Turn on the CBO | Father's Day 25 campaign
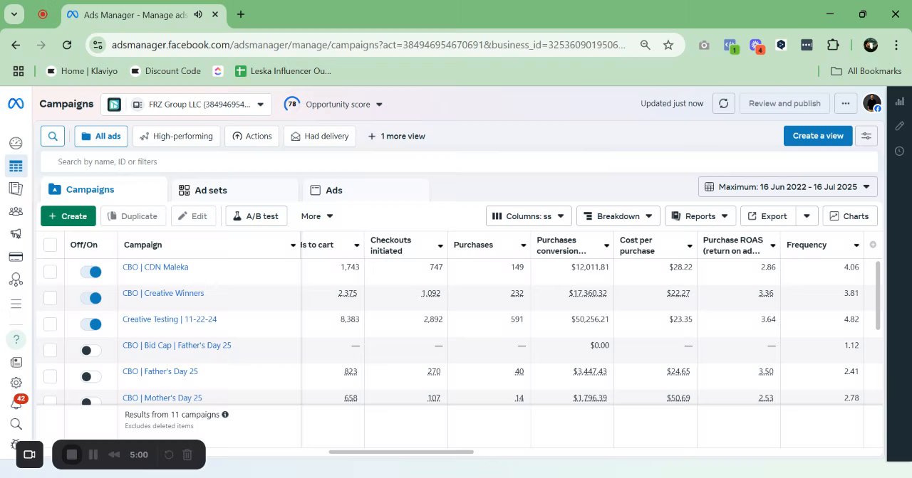 (90, 376)
